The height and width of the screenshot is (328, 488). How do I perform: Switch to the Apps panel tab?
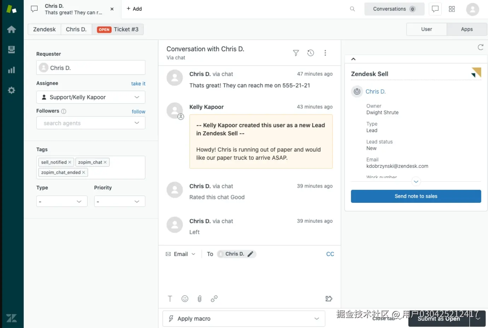(467, 29)
